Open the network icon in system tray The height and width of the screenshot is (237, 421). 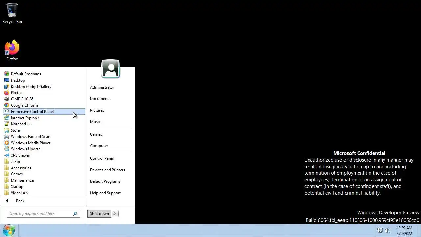coord(380,231)
